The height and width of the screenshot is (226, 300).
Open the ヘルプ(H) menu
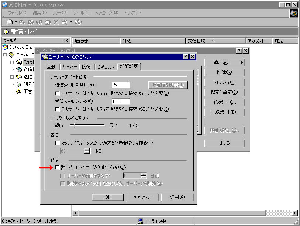[x=132, y=13]
